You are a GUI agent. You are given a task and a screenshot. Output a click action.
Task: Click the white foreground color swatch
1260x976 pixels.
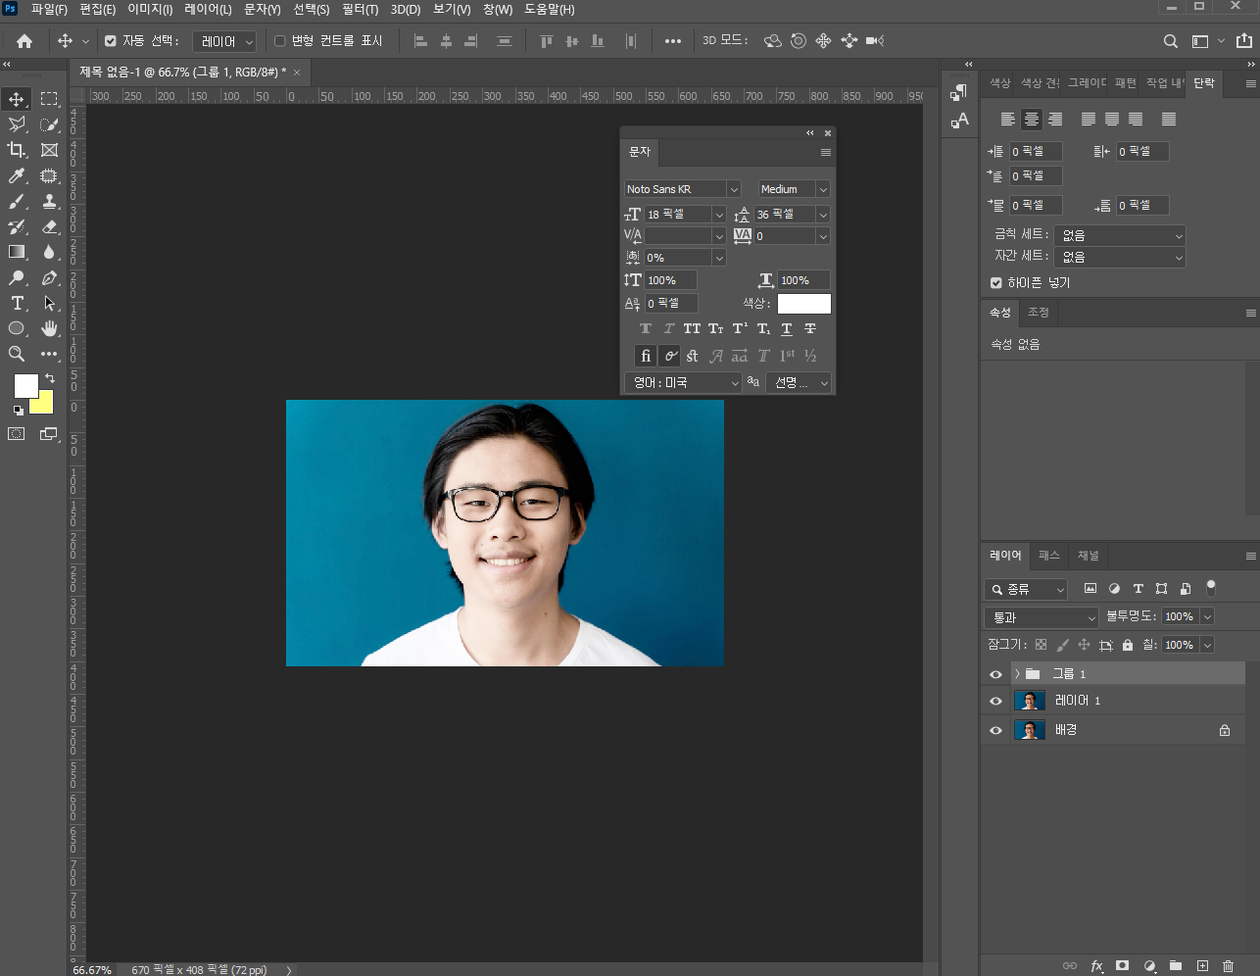[24, 385]
